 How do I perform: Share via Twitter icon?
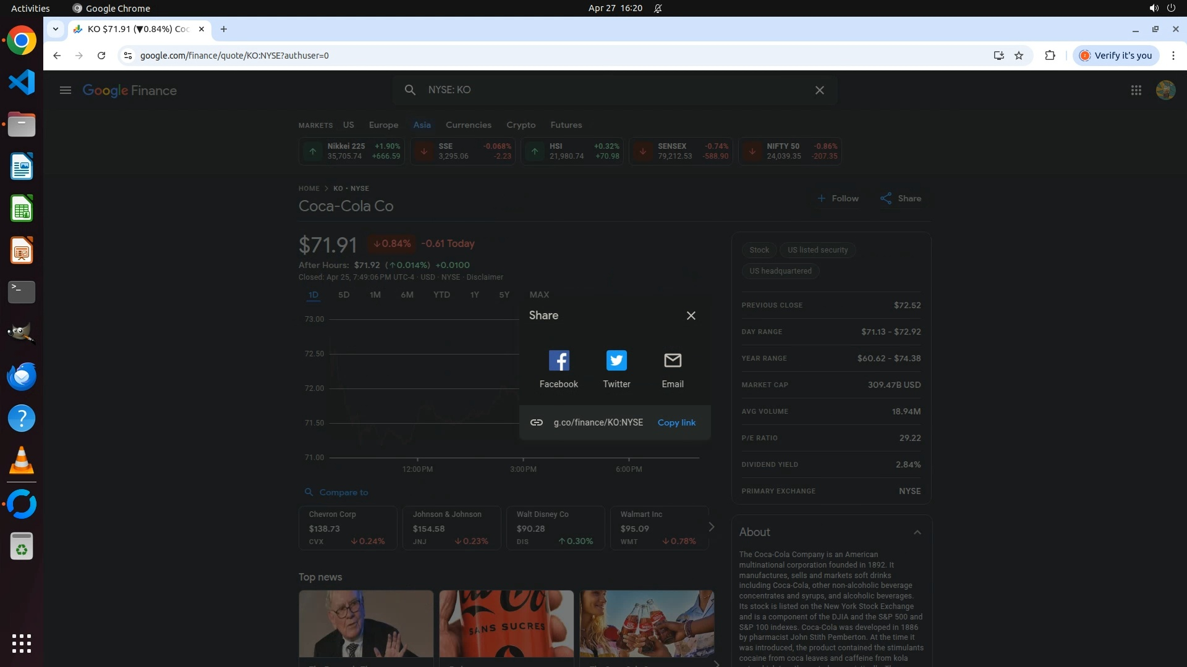click(616, 361)
